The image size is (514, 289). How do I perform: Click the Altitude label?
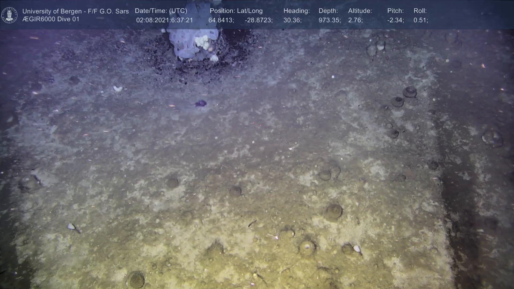(x=360, y=11)
